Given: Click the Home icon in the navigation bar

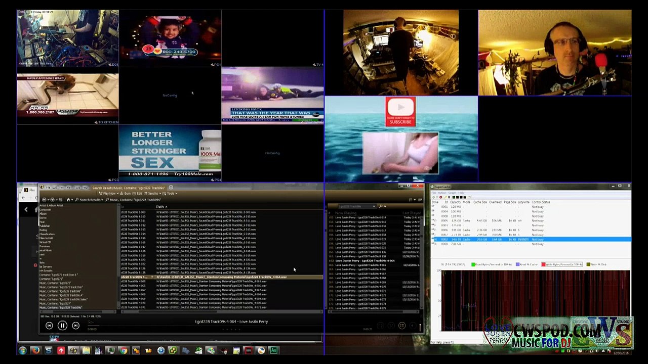Looking at the screenshot, I should [68, 200].
